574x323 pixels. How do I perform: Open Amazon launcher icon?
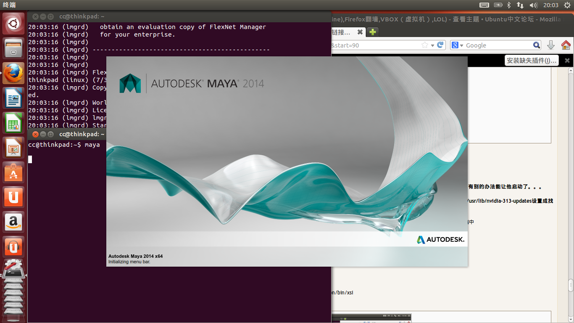pyautogui.click(x=13, y=222)
